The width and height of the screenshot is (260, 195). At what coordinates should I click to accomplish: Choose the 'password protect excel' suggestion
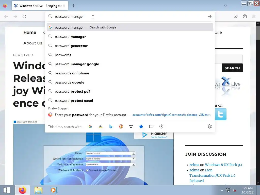coord(130,101)
